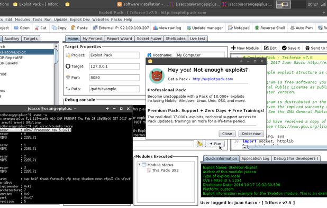The image size is (327, 208).
Task: Click the Hostname house icon
Action: coord(149,55)
